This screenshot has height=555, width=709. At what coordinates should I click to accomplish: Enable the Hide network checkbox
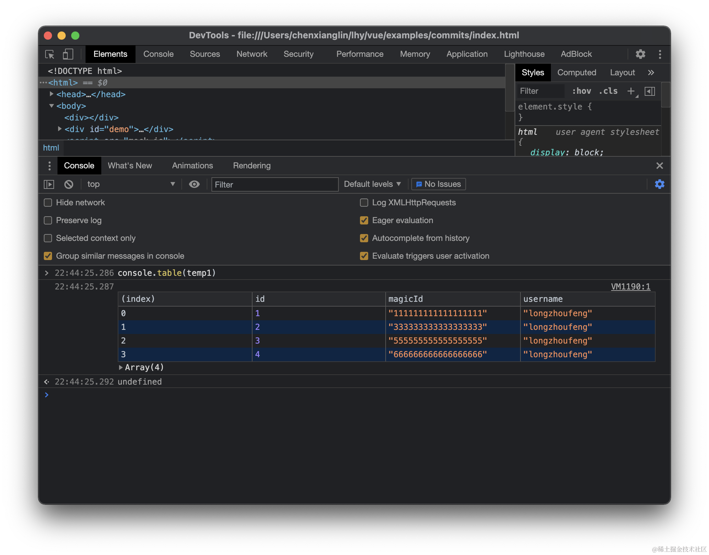click(x=48, y=203)
